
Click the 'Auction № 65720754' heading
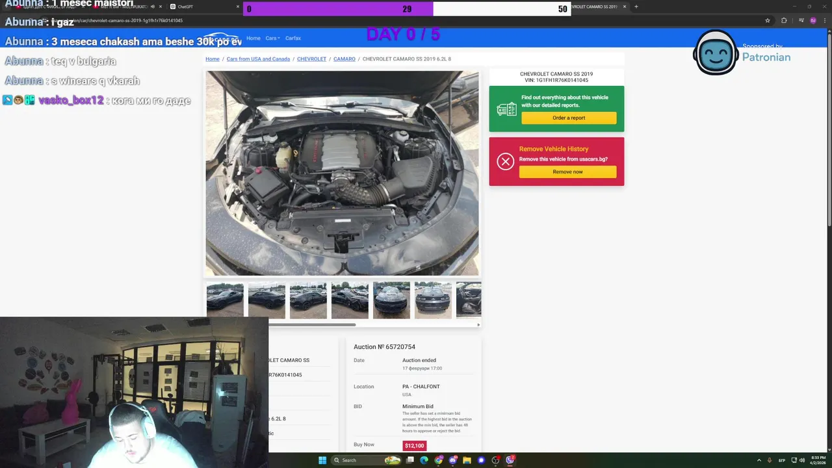click(384, 347)
